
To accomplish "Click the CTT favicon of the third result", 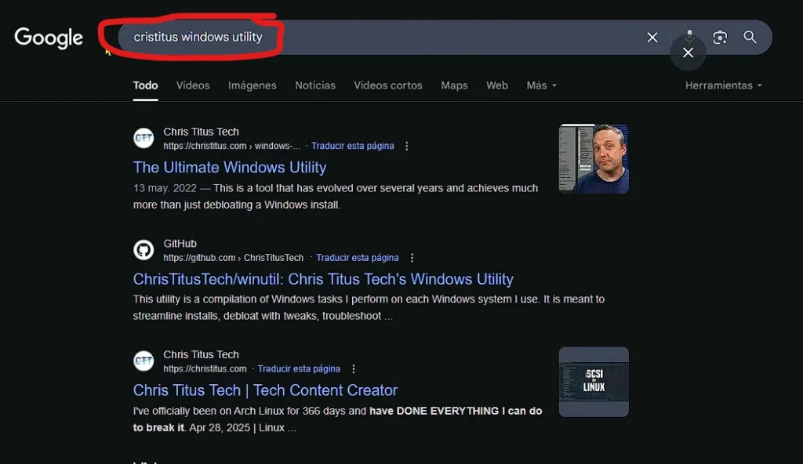I will [x=144, y=361].
